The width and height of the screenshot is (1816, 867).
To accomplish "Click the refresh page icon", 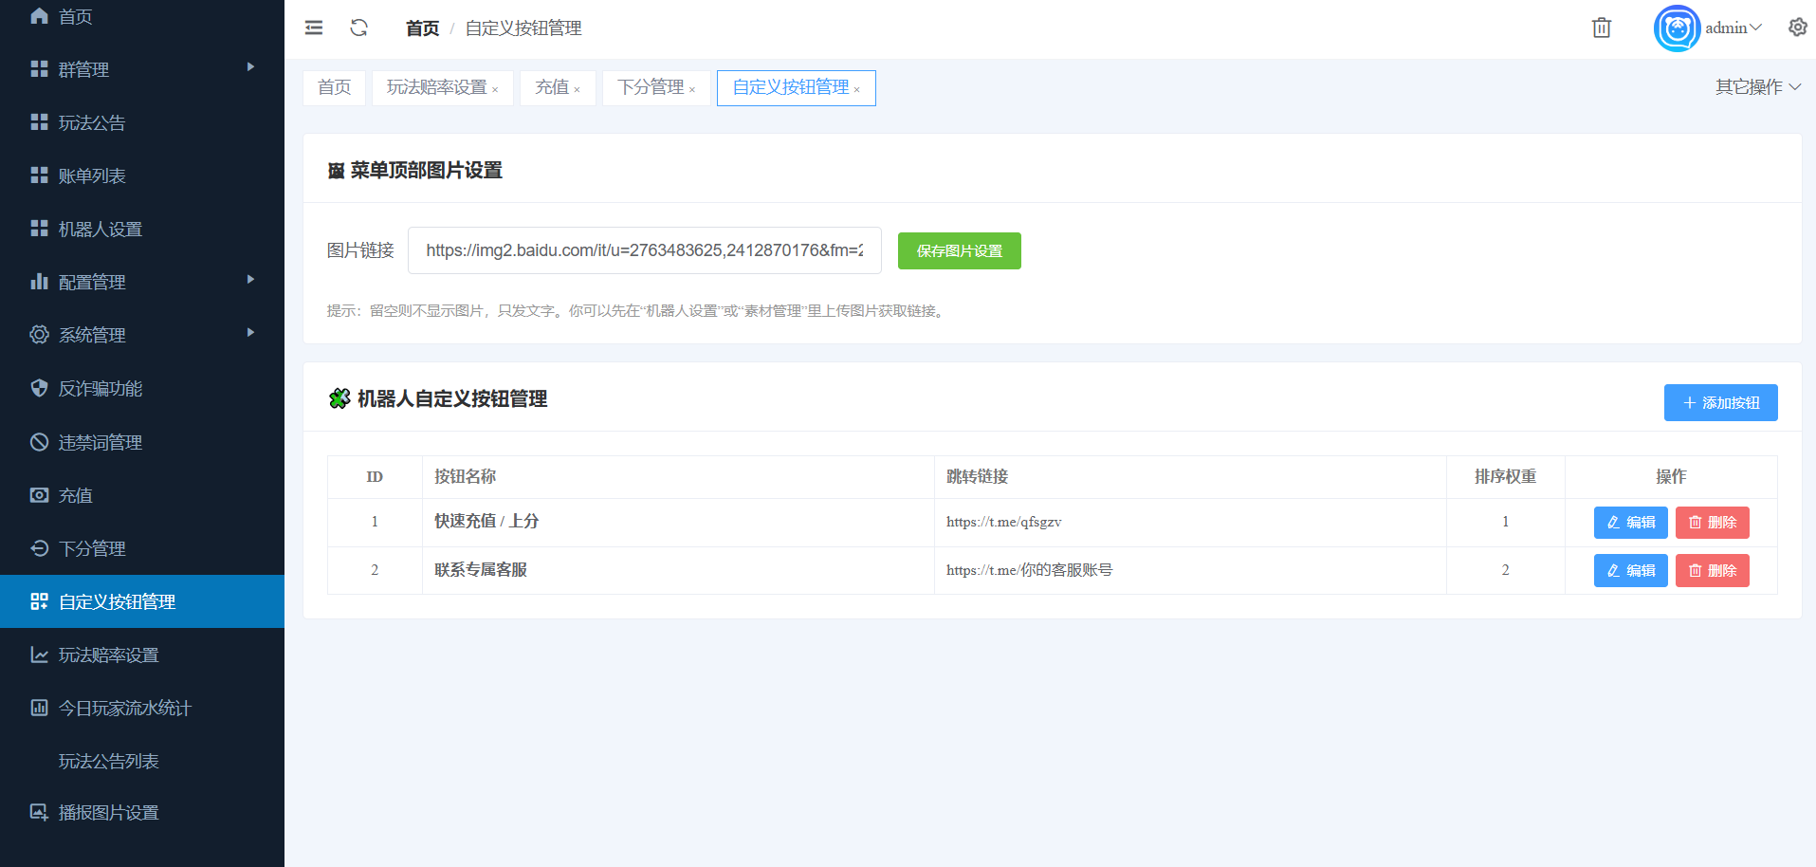I will pyautogui.click(x=358, y=28).
